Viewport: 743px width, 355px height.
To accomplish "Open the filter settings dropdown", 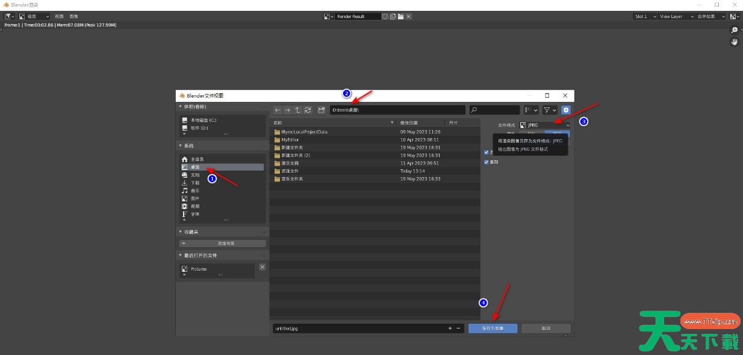I will tap(549, 110).
